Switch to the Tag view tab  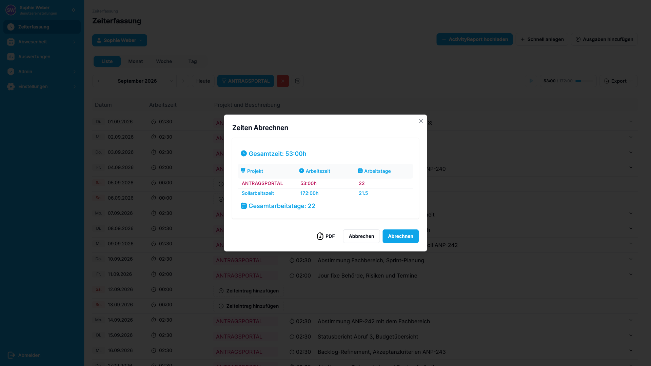pyautogui.click(x=193, y=61)
